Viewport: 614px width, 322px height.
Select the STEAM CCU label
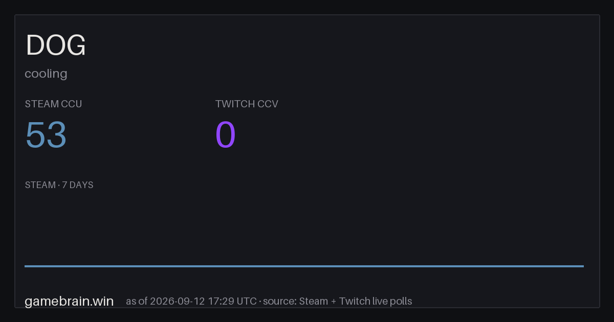(53, 104)
